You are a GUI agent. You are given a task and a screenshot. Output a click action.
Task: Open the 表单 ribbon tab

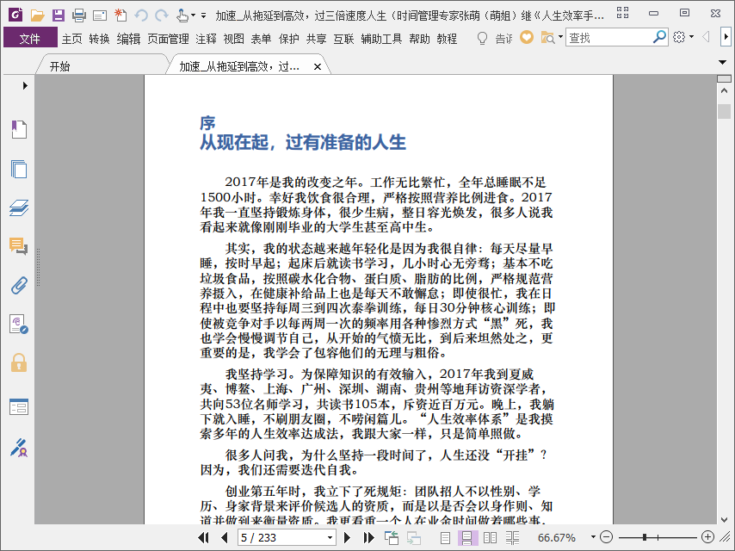click(x=261, y=39)
